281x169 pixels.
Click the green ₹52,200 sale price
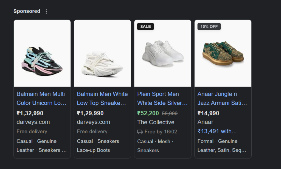point(148,113)
